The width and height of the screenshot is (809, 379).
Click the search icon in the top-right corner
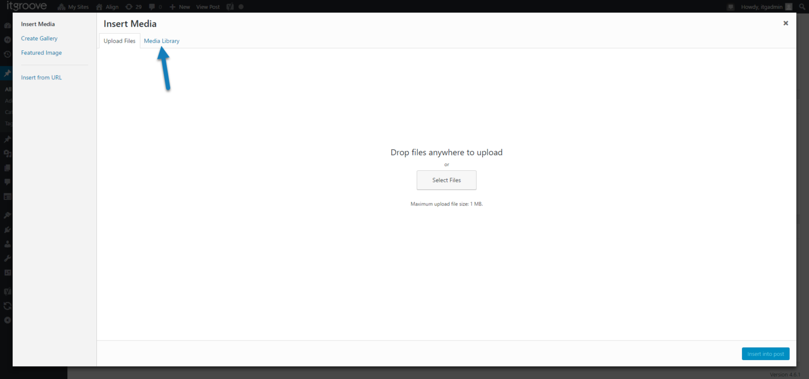801,7
